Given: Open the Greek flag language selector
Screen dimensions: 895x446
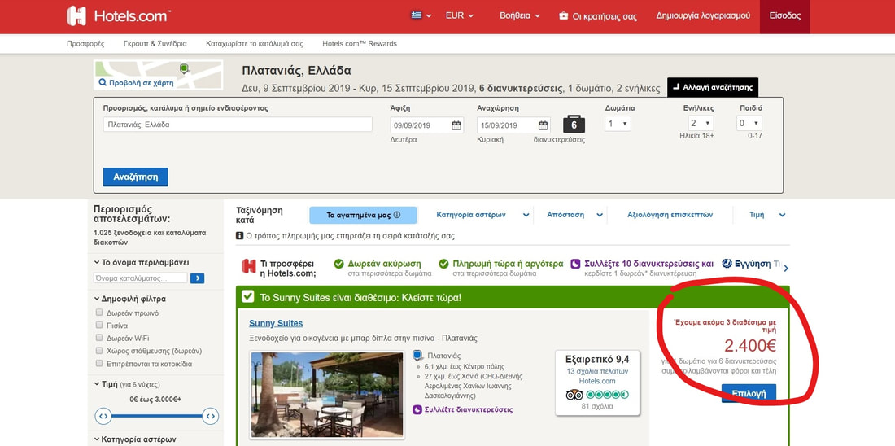Looking at the screenshot, I should 421,16.
